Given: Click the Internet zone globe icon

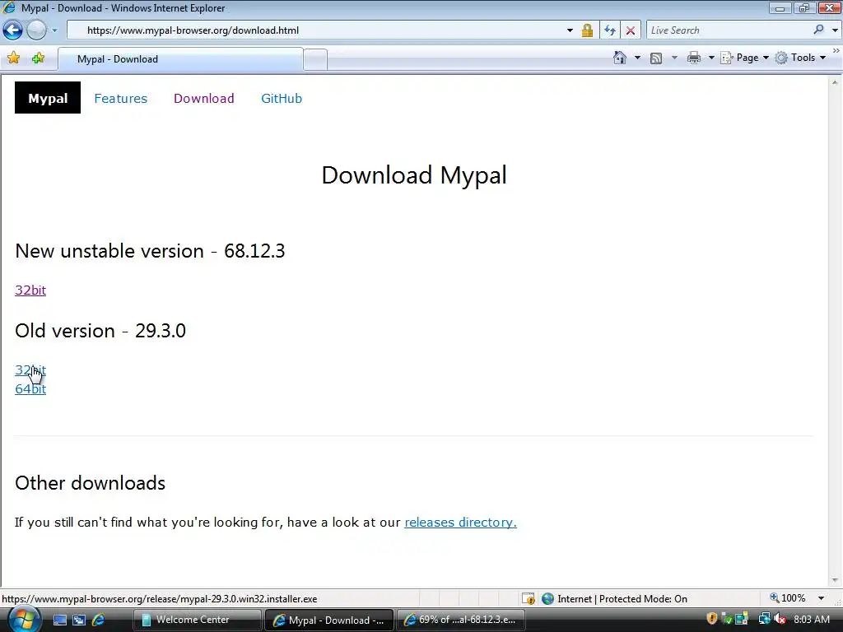Looking at the screenshot, I should (x=547, y=599).
